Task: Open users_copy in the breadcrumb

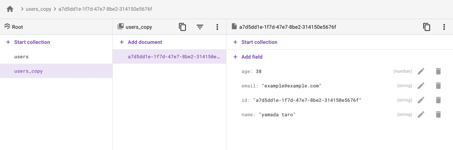Action: pyautogui.click(x=38, y=9)
